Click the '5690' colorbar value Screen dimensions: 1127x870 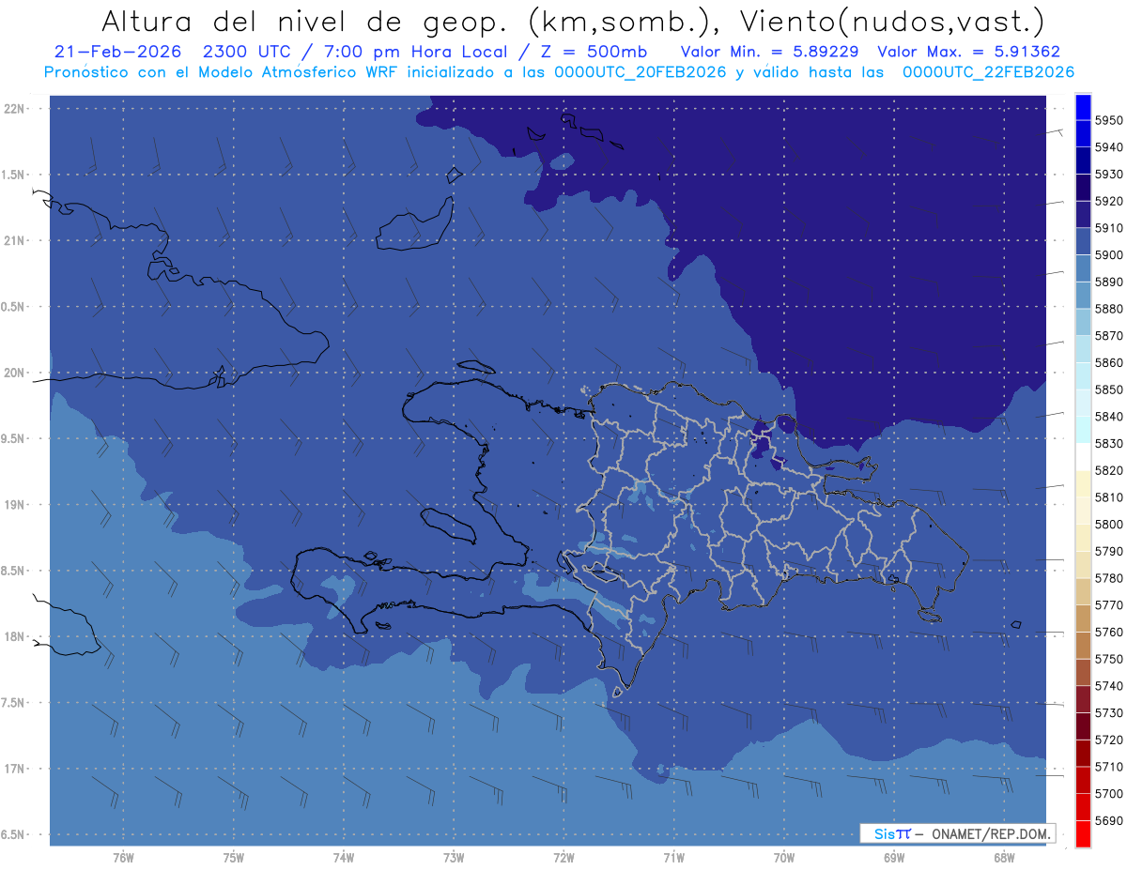pos(1108,820)
